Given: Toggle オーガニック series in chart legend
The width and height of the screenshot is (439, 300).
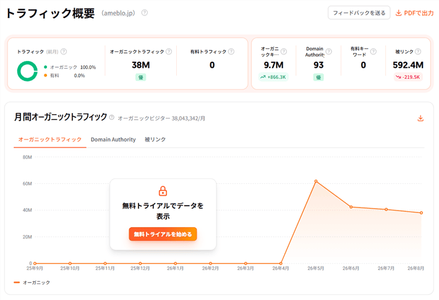Looking at the screenshot, I should tap(32, 283).
